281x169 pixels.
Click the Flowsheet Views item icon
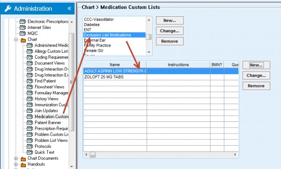click(x=30, y=87)
